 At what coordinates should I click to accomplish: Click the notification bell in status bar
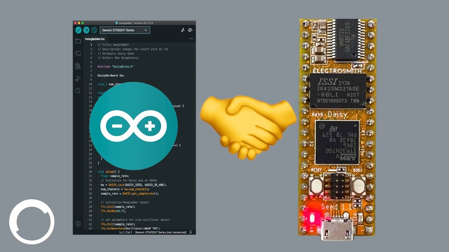[x=191, y=232]
